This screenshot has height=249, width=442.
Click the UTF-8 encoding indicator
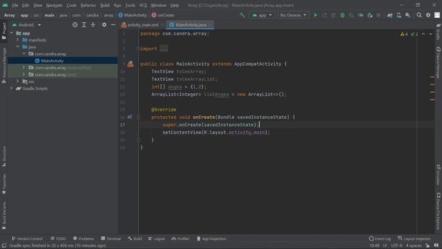point(396,246)
